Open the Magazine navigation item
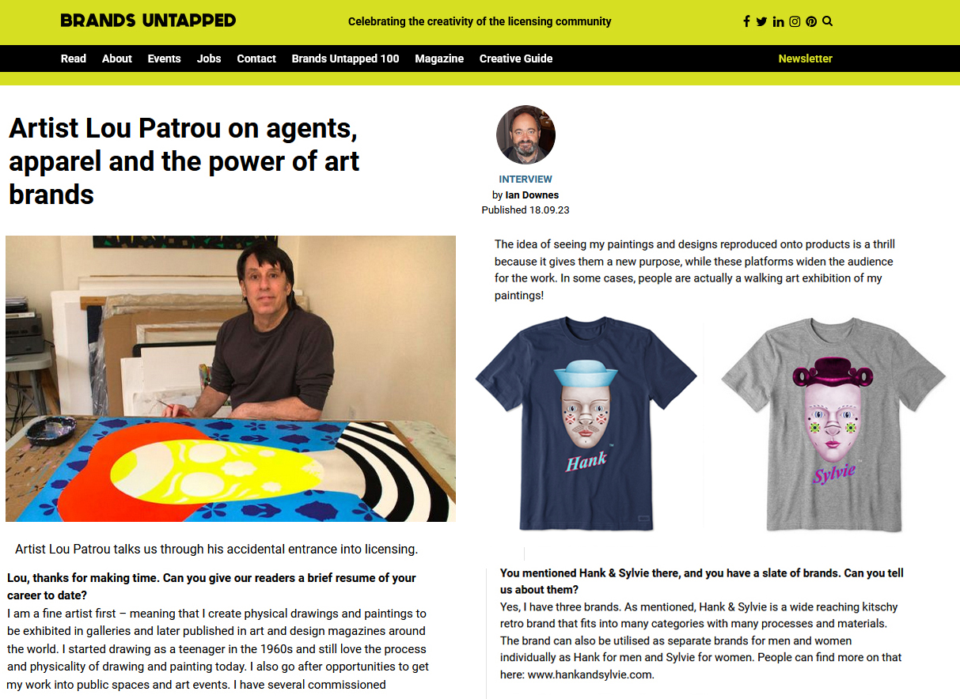The height and width of the screenshot is (699, 960). click(439, 59)
